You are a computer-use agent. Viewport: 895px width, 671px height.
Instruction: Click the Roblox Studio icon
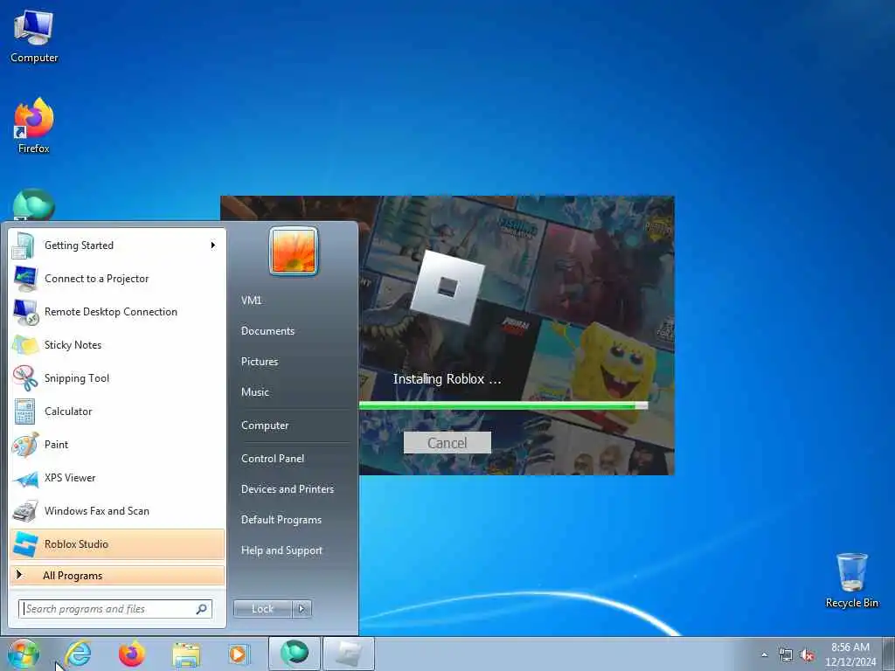(25, 544)
